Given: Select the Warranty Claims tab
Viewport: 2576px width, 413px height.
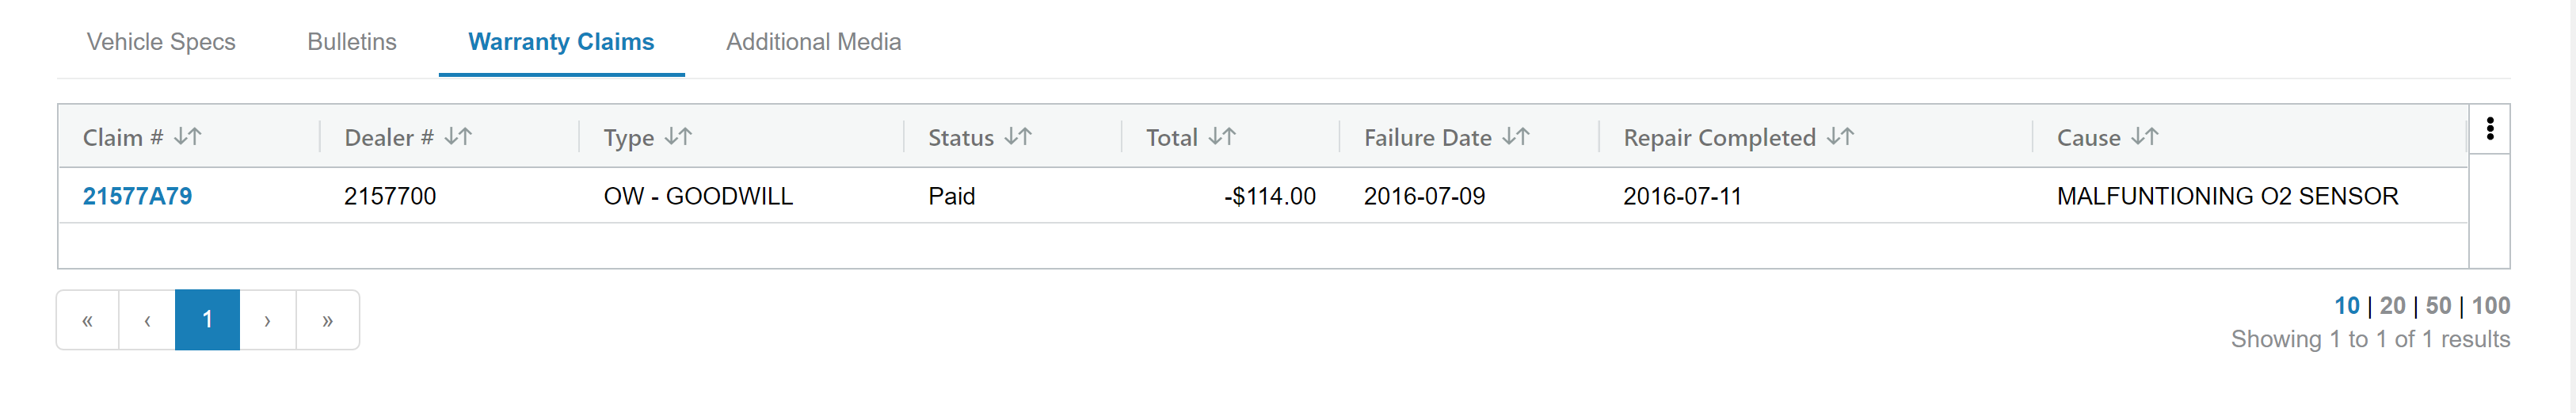Looking at the screenshot, I should (x=561, y=42).
